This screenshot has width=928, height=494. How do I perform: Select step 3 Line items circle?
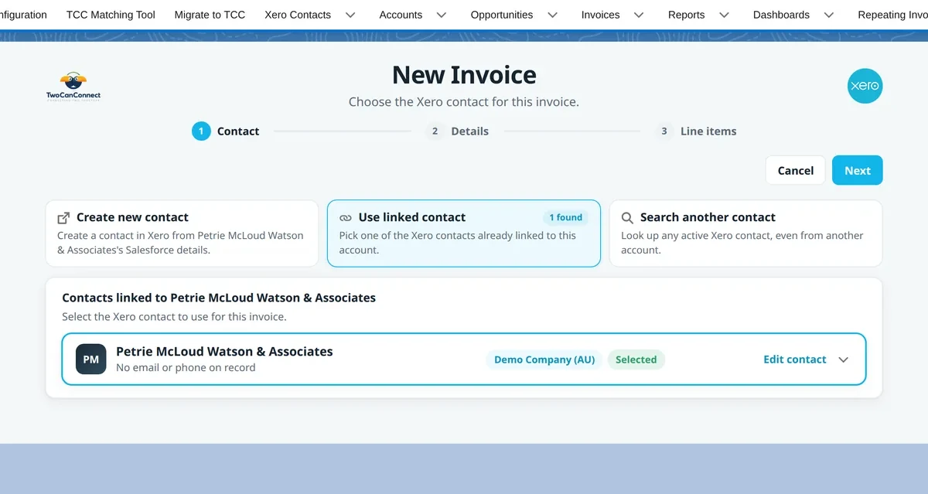click(x=664, y=131)
